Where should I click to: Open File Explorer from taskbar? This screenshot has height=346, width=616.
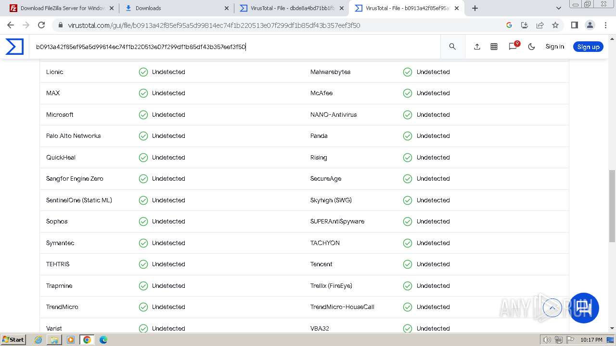click(x=54, y=340)
